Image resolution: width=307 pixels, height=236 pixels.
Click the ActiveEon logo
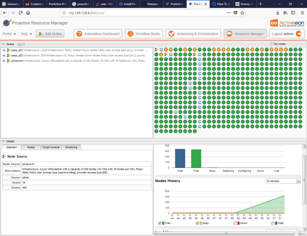point(287,23)
